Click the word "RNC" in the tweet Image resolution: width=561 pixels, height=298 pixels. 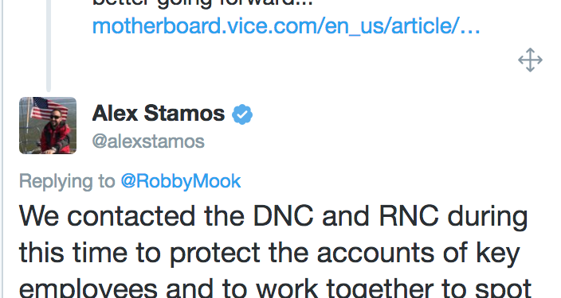(x=409, y=216)
